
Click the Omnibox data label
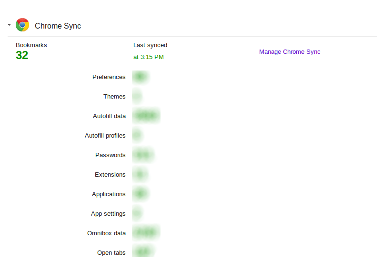(107, 233)
